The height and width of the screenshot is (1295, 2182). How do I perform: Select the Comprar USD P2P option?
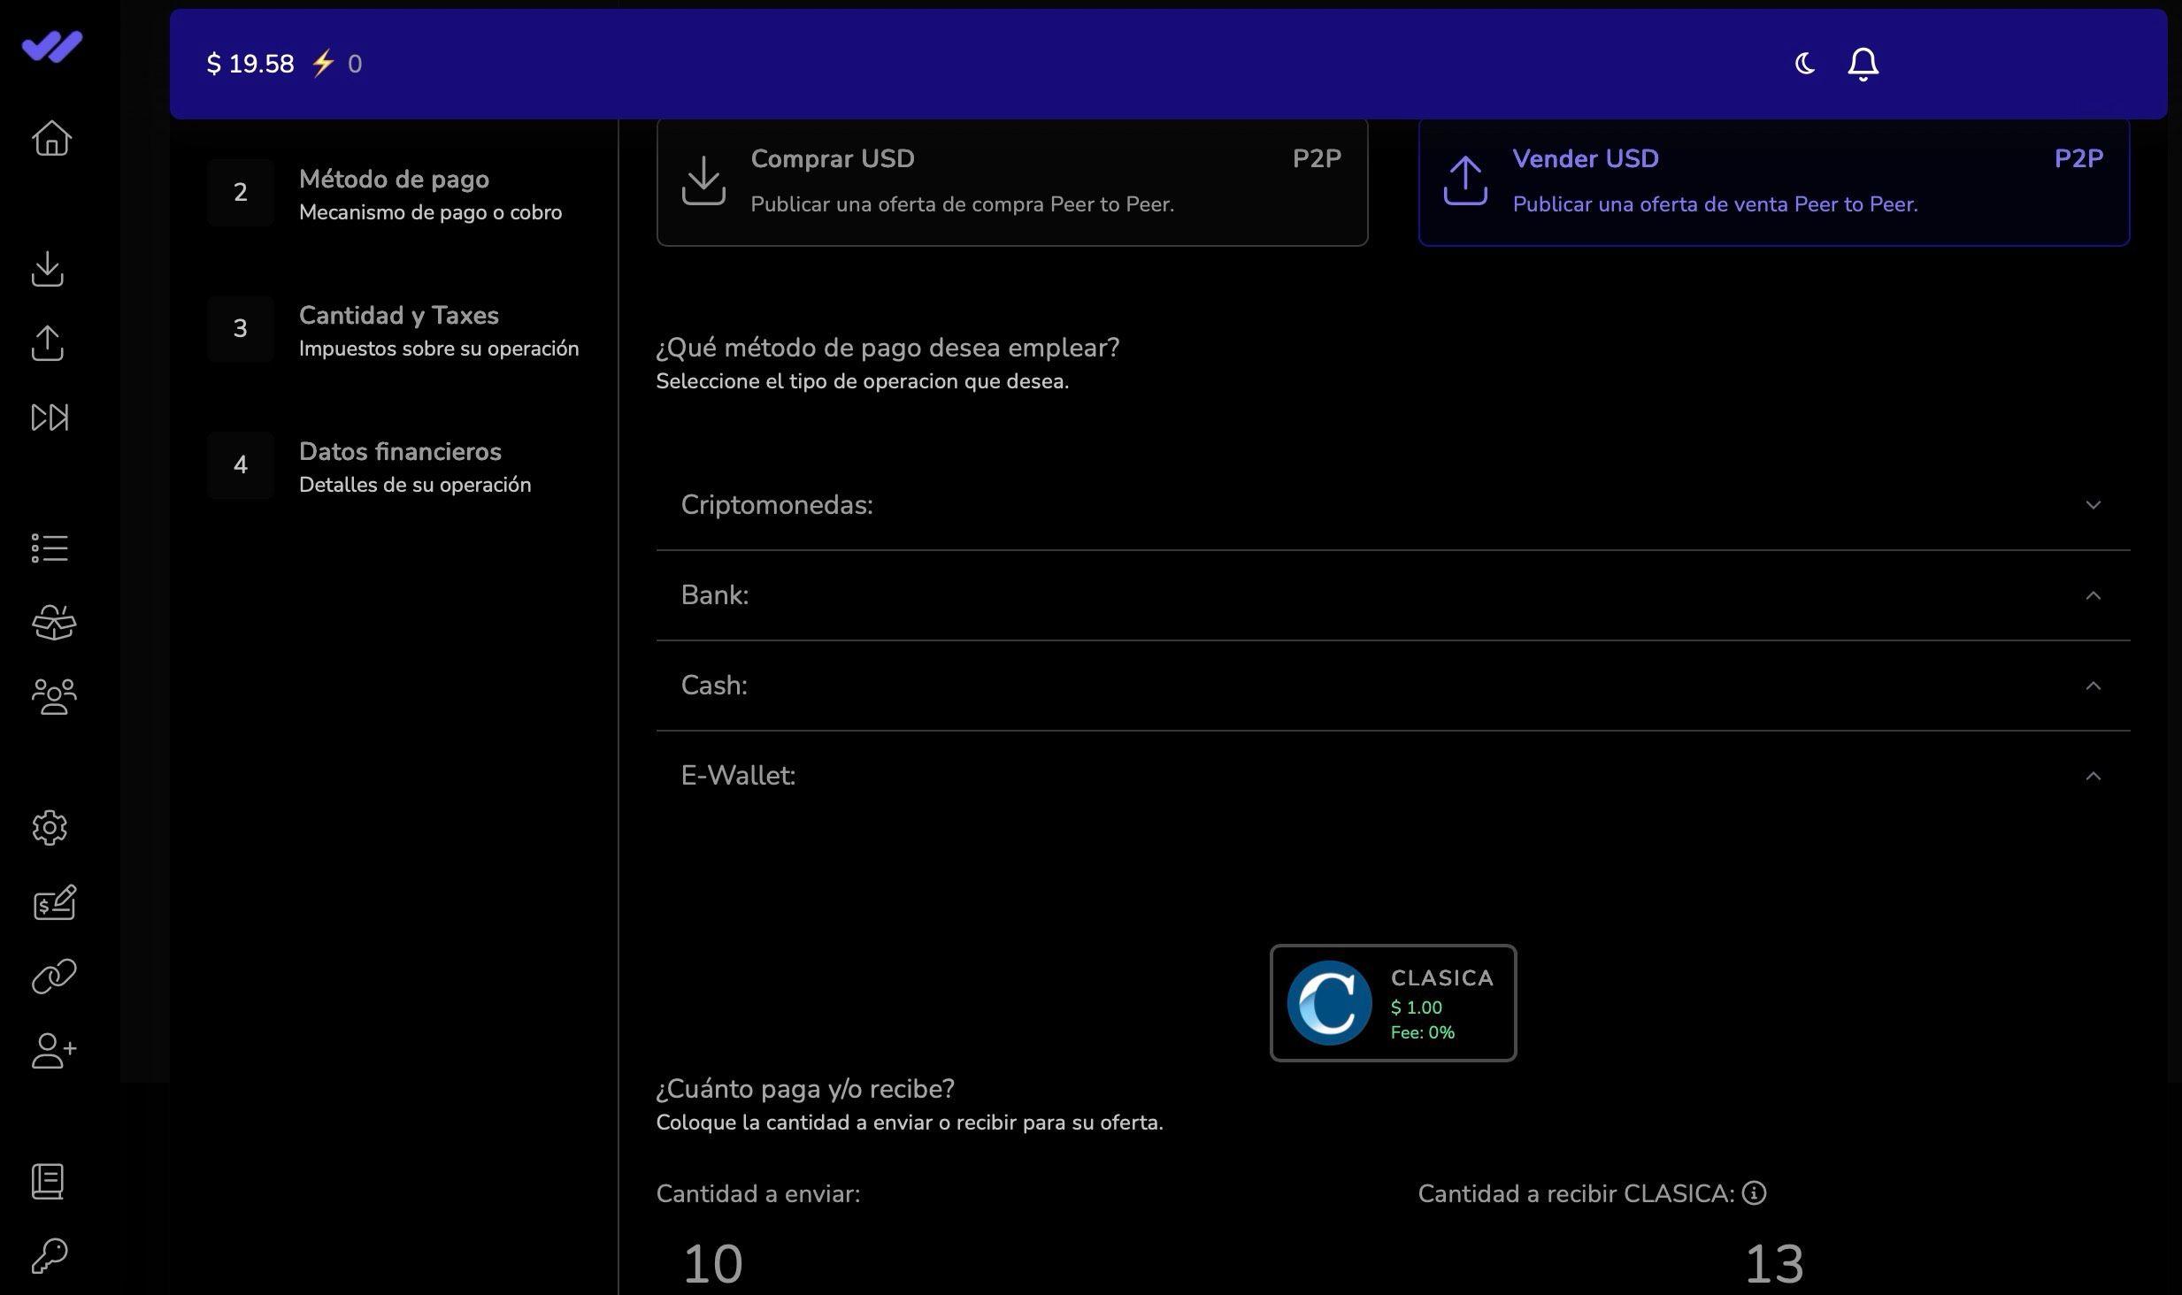(1011, 181)
